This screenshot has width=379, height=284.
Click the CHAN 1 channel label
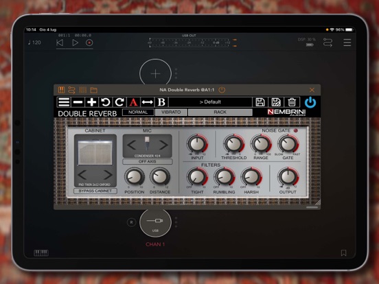[155, 244]
